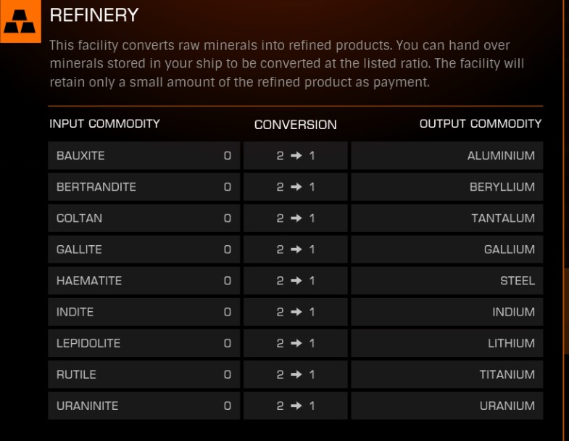The height and width of the screenshot is (441, 569).
Task: Select the Bertrandite input row
Action: (x=144, y=186)
